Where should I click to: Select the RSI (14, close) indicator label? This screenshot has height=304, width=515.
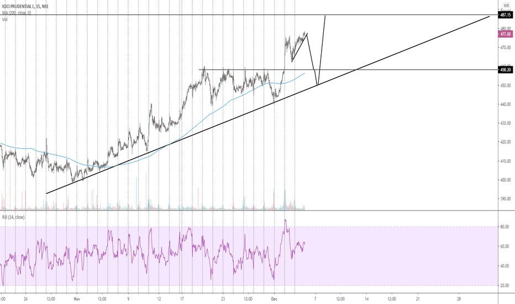[13, 217]
